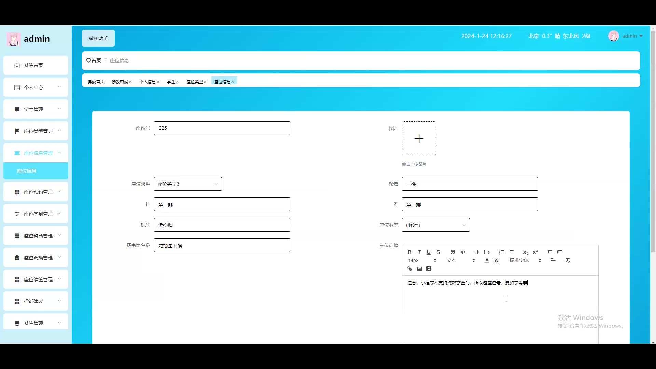This screenshot has width=656, height=369.
Task: Click the image upload plus box
Action: pyautogui.click(x=419, y=139)
